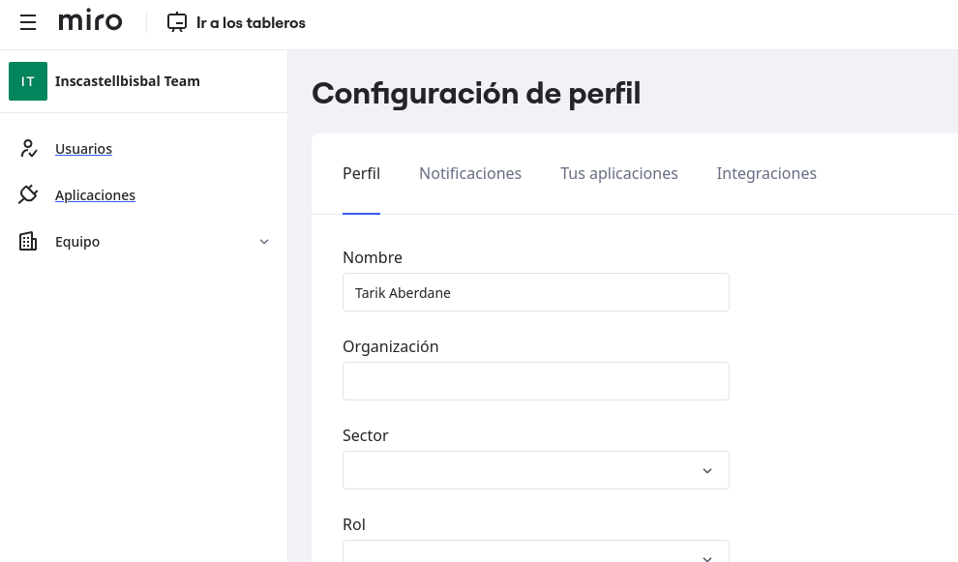958x562 pixels.
Task: Click the Miro logo
Action: click(90, 21)
